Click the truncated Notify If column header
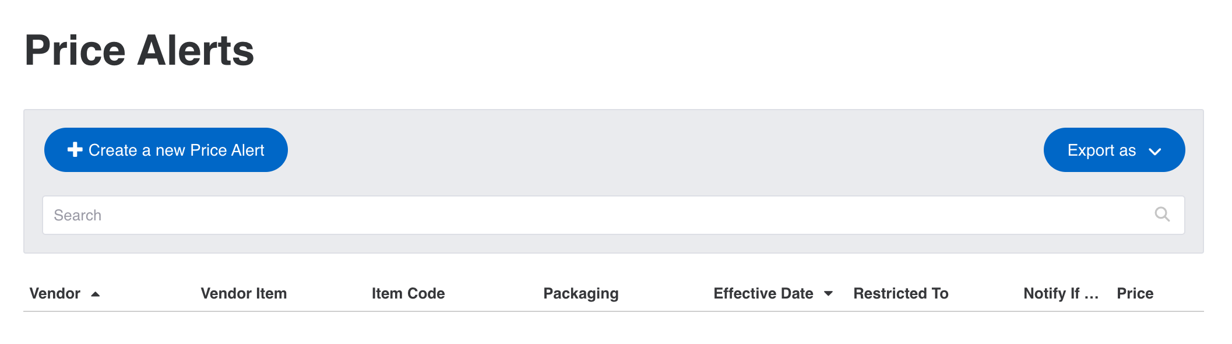 coord(1061,294)
